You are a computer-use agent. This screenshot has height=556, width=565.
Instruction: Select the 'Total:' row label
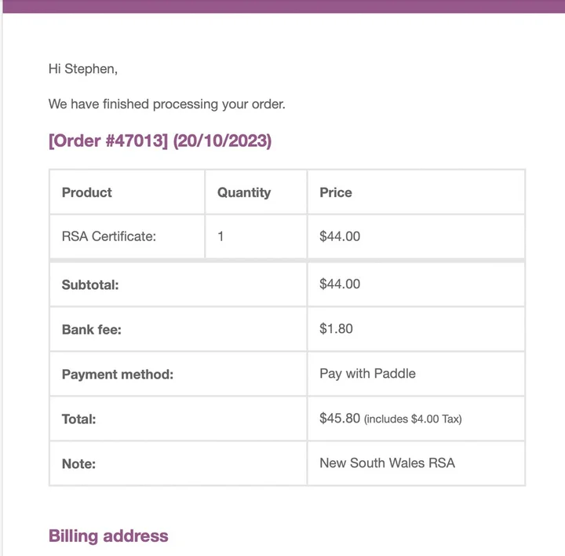(x=79, y=419)
